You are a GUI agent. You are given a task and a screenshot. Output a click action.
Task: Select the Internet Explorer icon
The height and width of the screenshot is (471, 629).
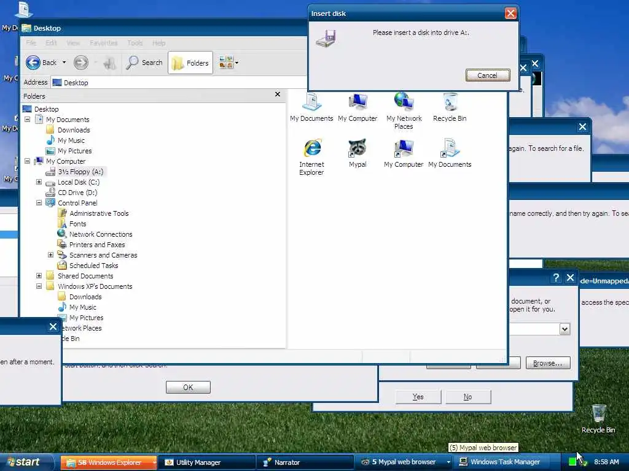[x=311, y=157]
